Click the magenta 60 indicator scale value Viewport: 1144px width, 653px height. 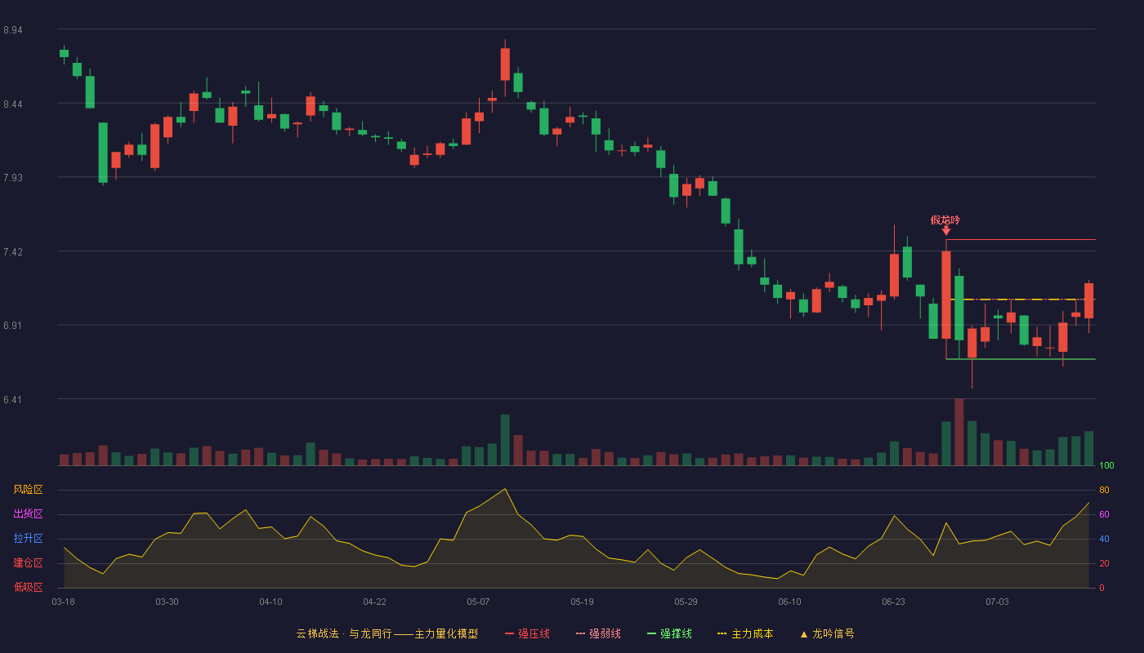(1104, 514)
